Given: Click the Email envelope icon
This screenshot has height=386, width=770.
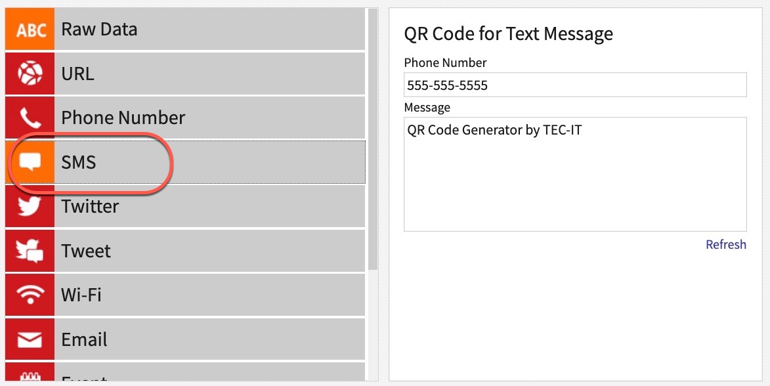Looking at the screenshot, I should pyautogui.click(x=30, y=339).
